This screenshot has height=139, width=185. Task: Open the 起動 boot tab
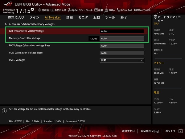97,18
